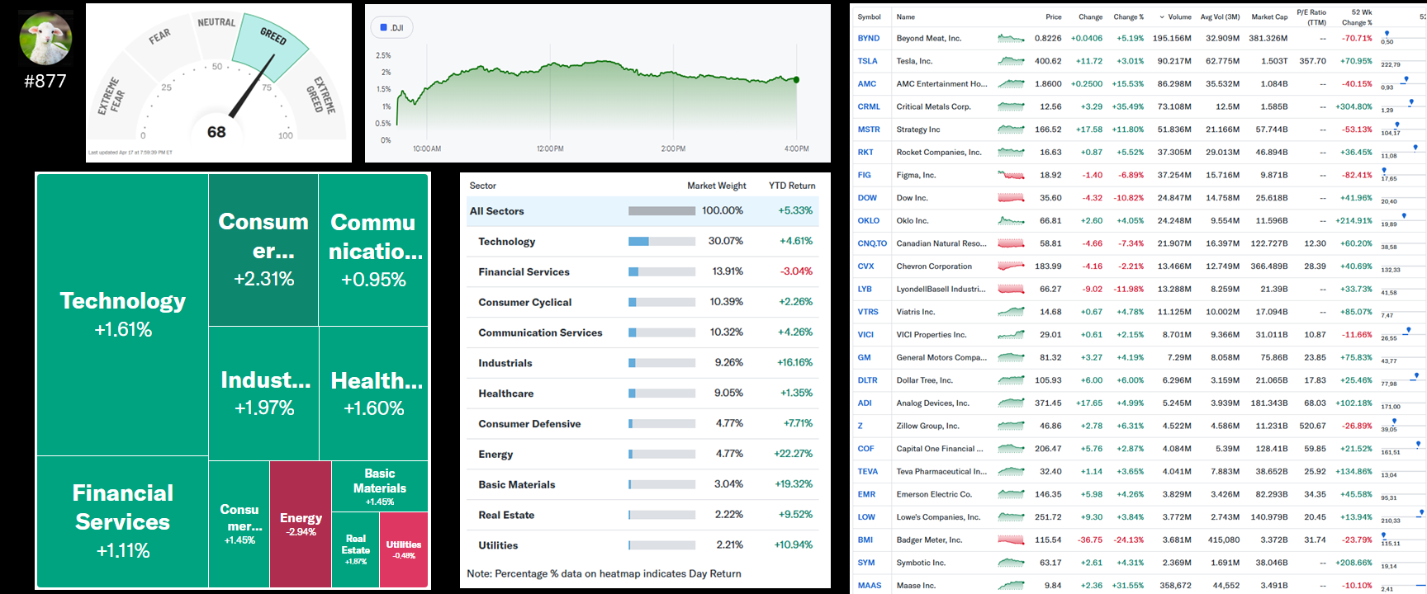Select the Technology sector row in table
This screenshot has height=594, width=1427.
pos(640,242)
